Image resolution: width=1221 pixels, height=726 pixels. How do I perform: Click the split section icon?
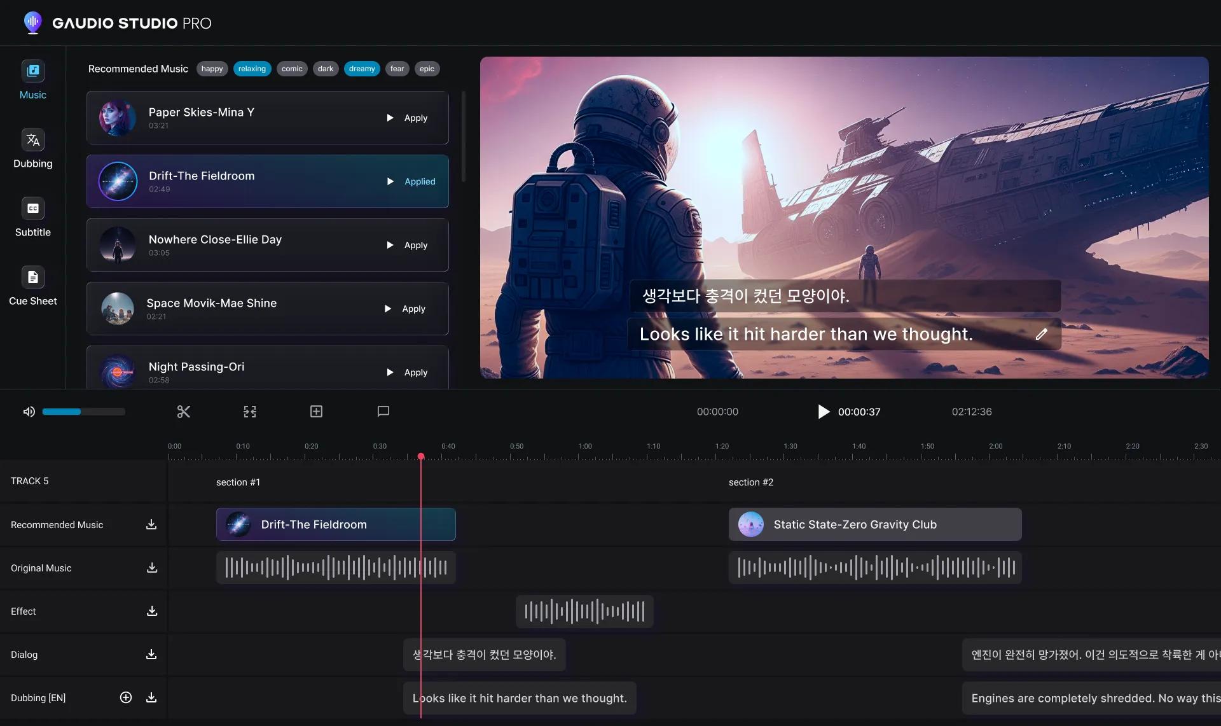tap(250, 412)
